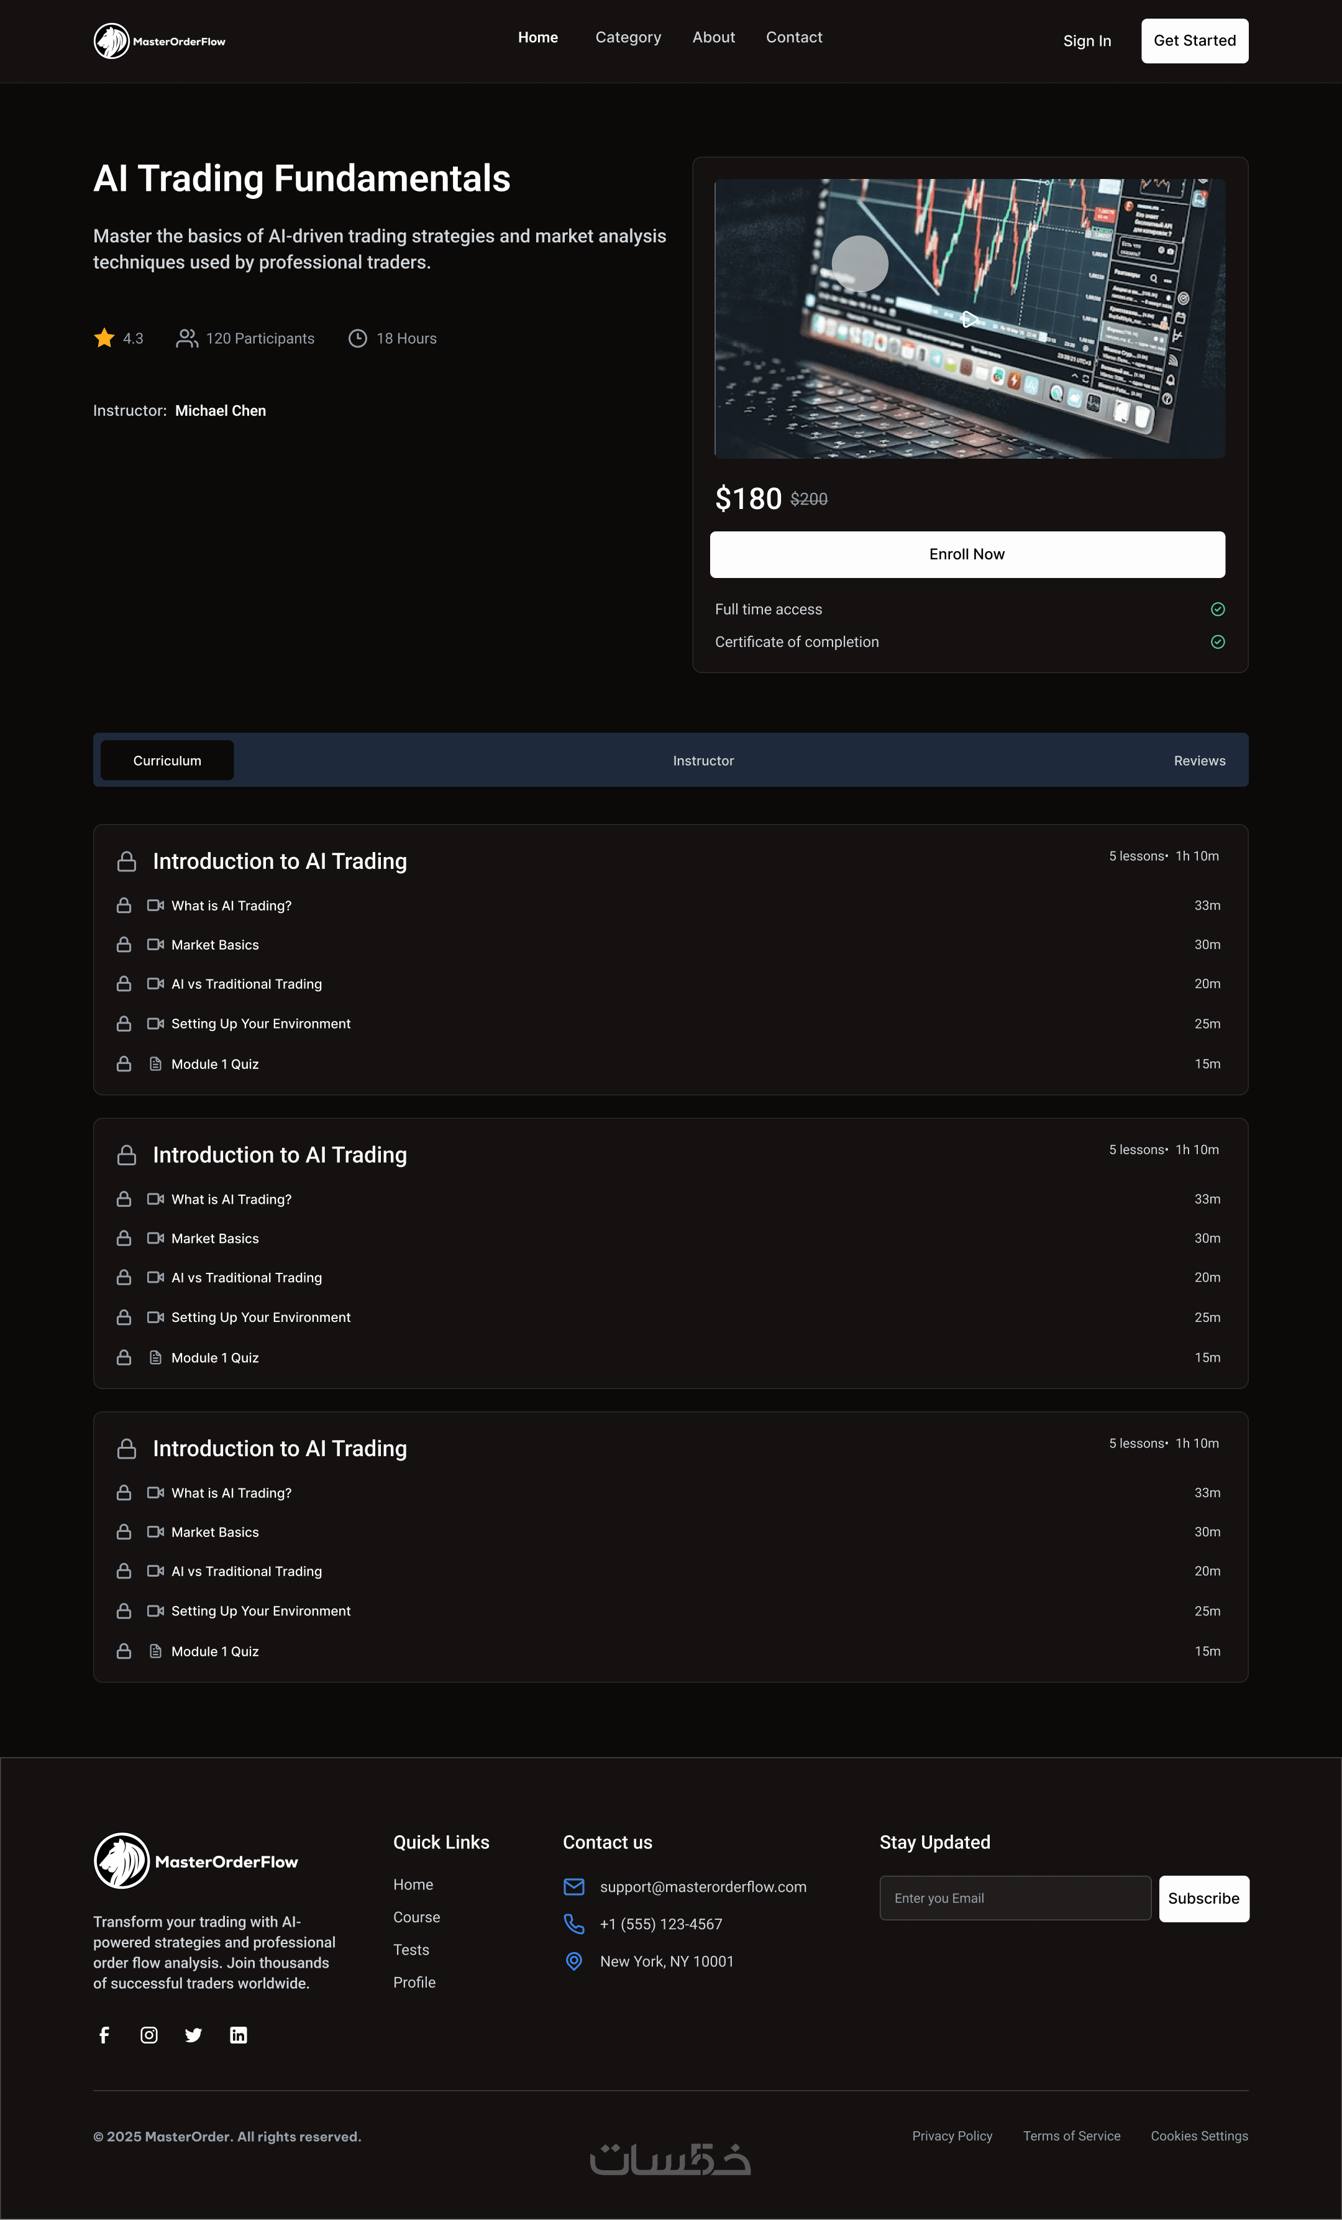This screenshot has width=1342, height=2220.
Task: Focus the Enter you Email input field
Action: [1015, 1898]
